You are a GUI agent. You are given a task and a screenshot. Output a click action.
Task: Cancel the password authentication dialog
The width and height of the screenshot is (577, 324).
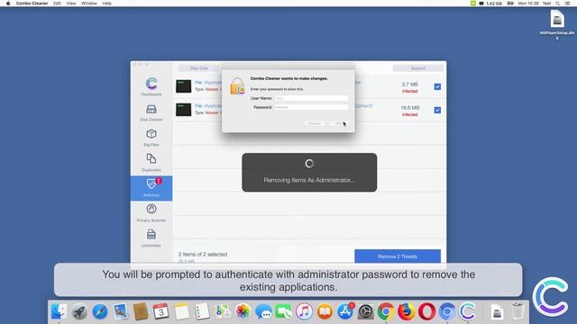click(x=314, y=123)
